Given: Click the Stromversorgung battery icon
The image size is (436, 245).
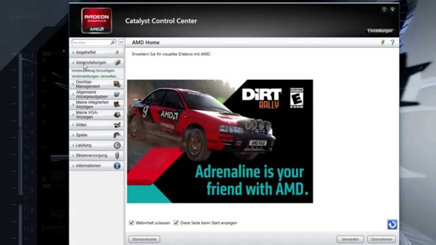Looking at the screenshot, I should (117, 156).
